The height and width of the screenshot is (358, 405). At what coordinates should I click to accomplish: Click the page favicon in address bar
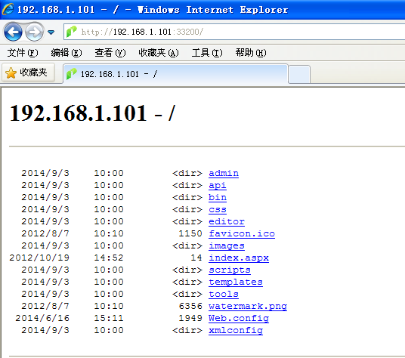tap(72, 32)
